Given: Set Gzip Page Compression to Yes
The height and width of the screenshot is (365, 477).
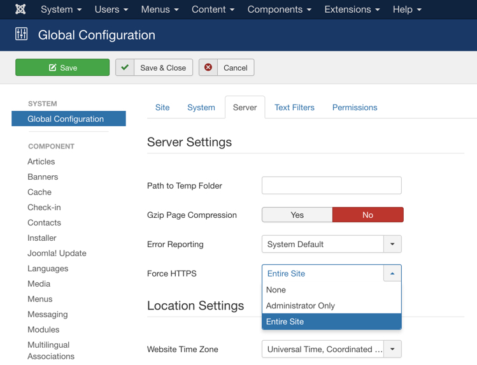Looking at the screenshot, I should (297, 215).
